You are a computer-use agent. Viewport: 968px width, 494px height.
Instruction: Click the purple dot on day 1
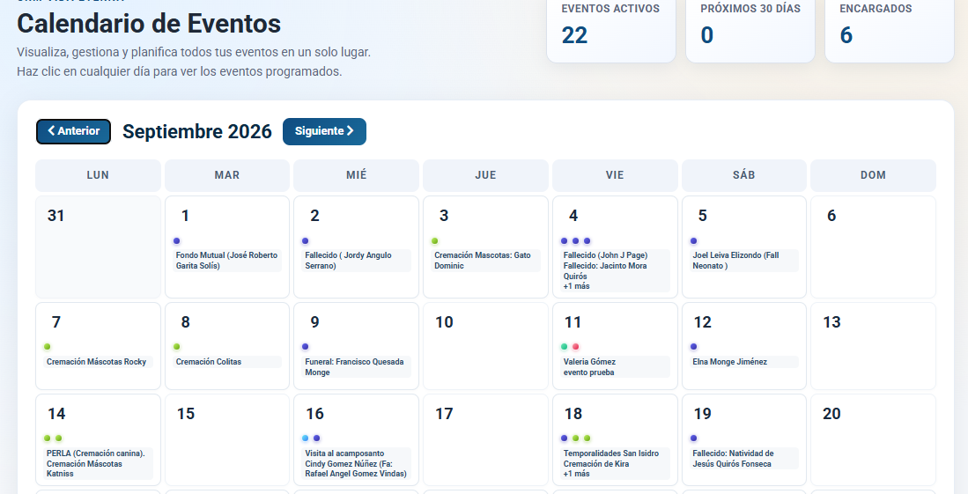[176, 240]
